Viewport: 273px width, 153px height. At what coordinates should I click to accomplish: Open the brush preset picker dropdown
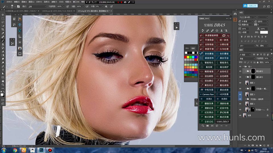15,7
